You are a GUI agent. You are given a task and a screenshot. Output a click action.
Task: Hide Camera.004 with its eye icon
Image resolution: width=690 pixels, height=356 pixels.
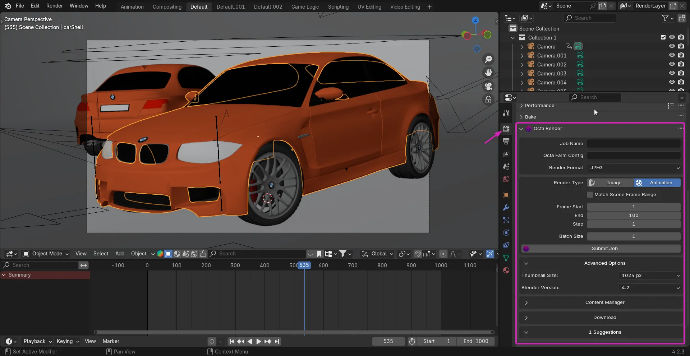672,82
